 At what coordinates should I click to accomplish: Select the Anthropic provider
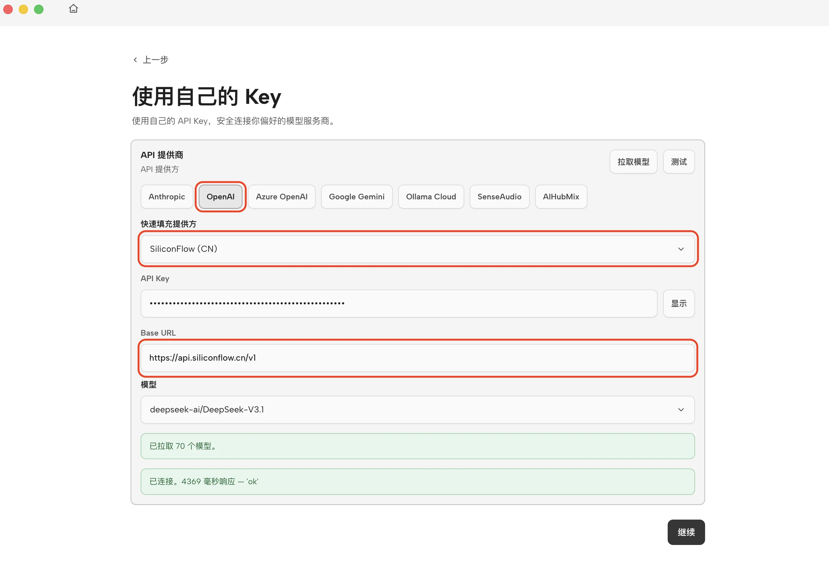(x=167, y=196)
